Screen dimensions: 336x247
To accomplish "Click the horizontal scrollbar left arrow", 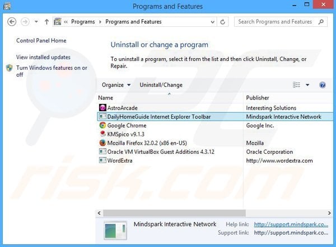I will 99,213.
